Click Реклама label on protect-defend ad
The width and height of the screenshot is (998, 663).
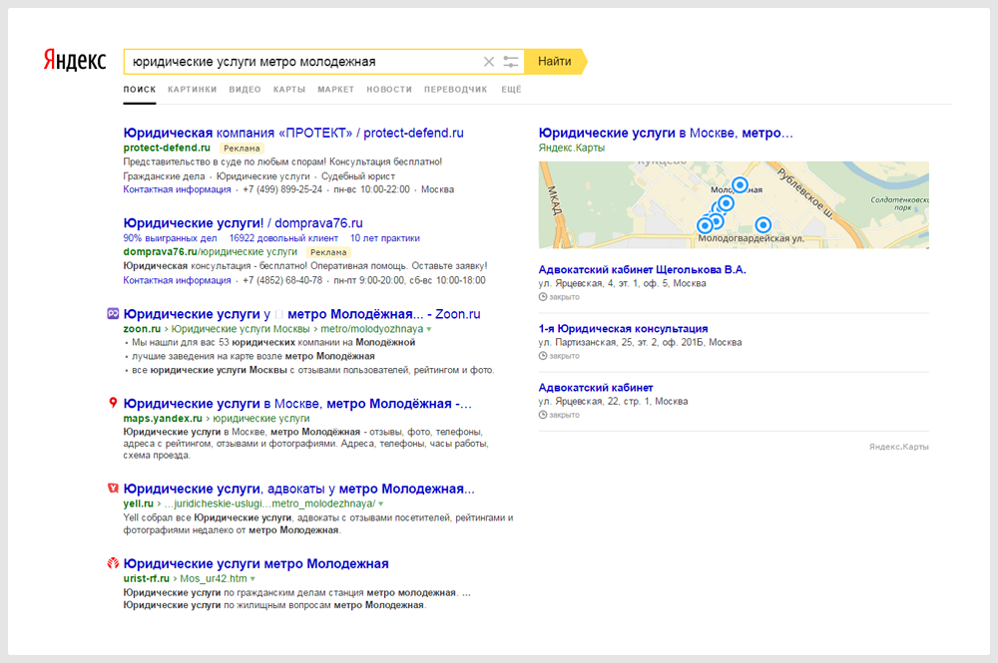(x=242, y=149)
